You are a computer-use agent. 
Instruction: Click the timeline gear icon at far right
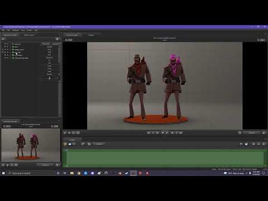pos(264,144)
